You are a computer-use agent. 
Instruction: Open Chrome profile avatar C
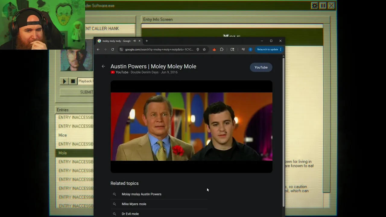pyautogui.click(x=250, y=49)
